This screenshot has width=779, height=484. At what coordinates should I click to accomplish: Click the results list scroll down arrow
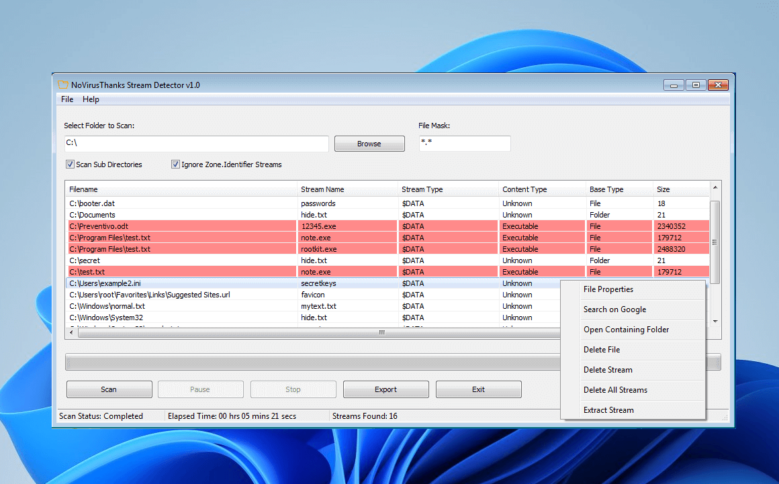(x=715, y=321)
